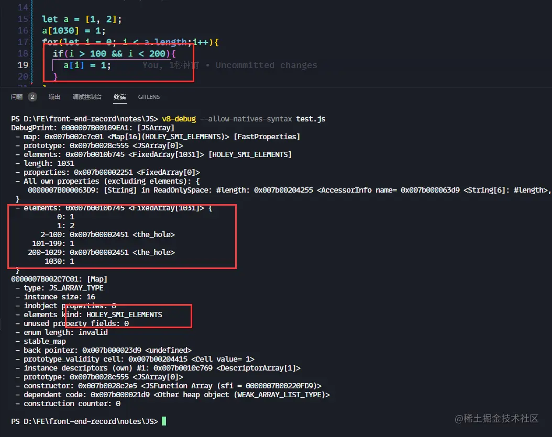552x437 pixels.
Task: Click line number 16 in the gutter
Action: pyautogui.click(x=23, y=30)
